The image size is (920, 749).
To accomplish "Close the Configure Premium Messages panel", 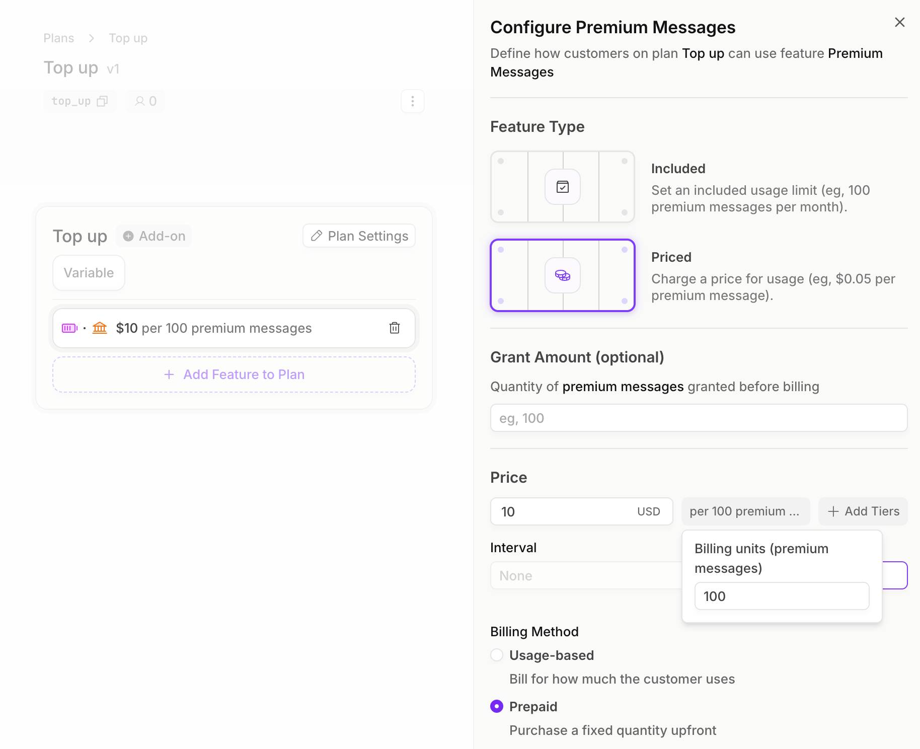I will (x=900, y=22).
